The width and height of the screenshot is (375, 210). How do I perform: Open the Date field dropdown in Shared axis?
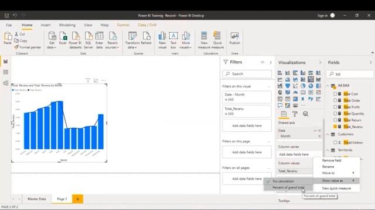[315, 131]
